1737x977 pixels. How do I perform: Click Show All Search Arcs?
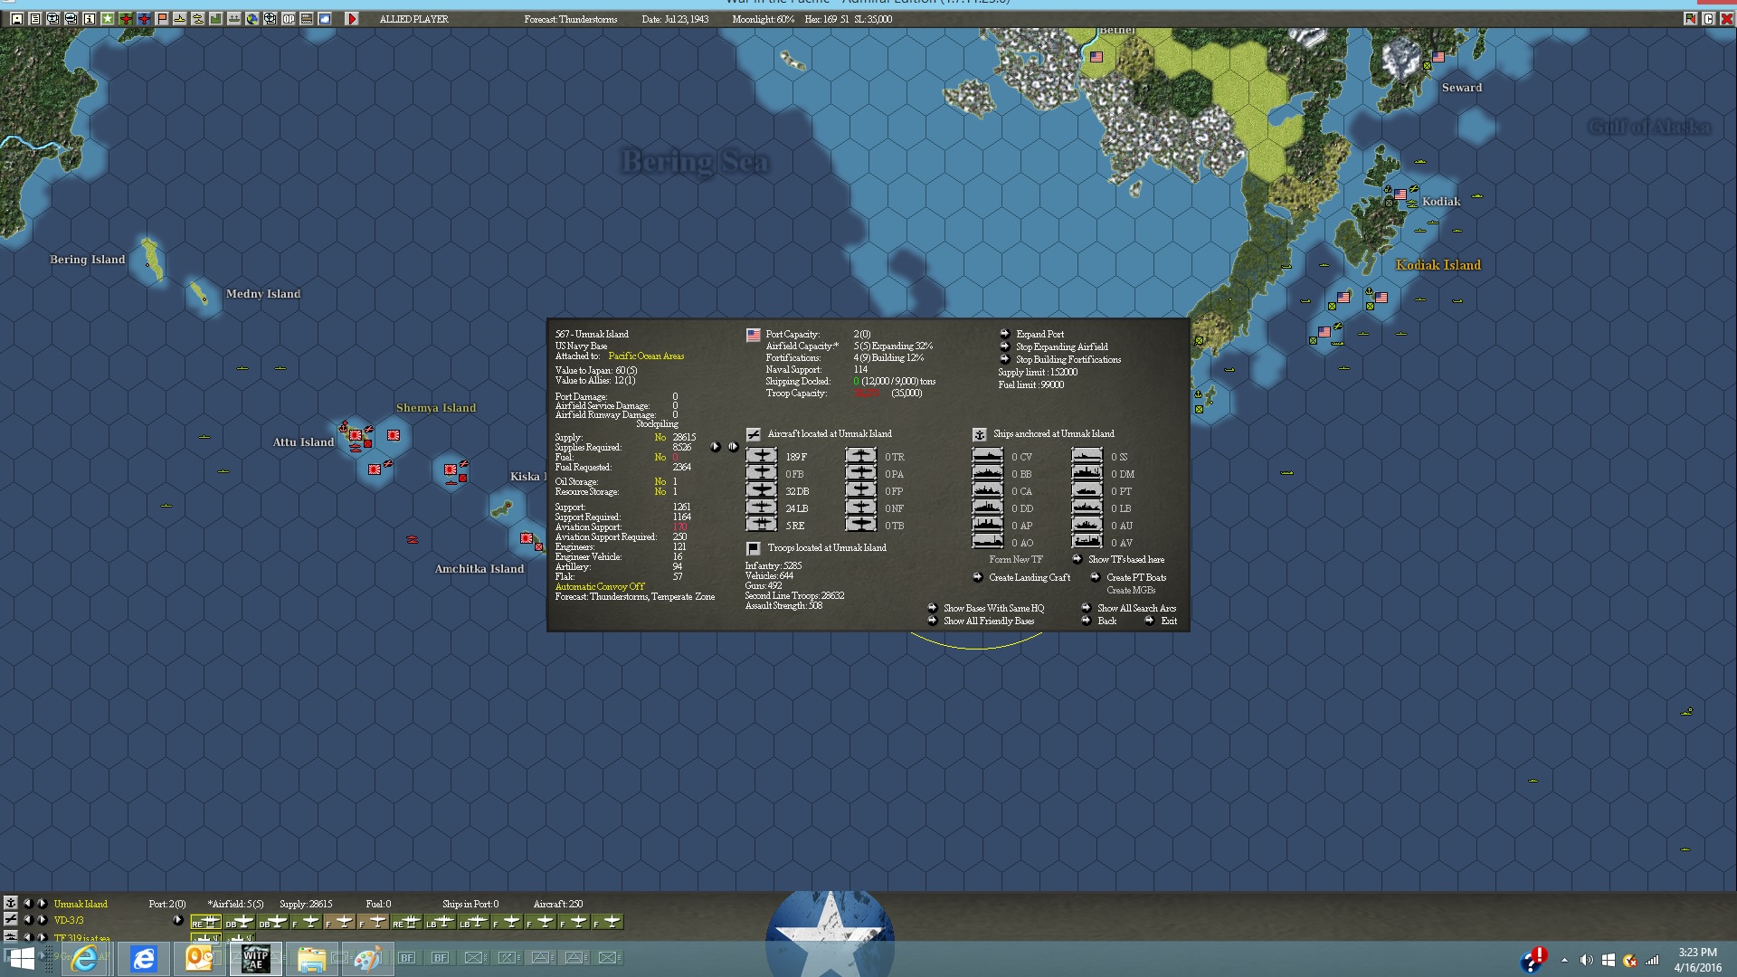pos(1136,608)
